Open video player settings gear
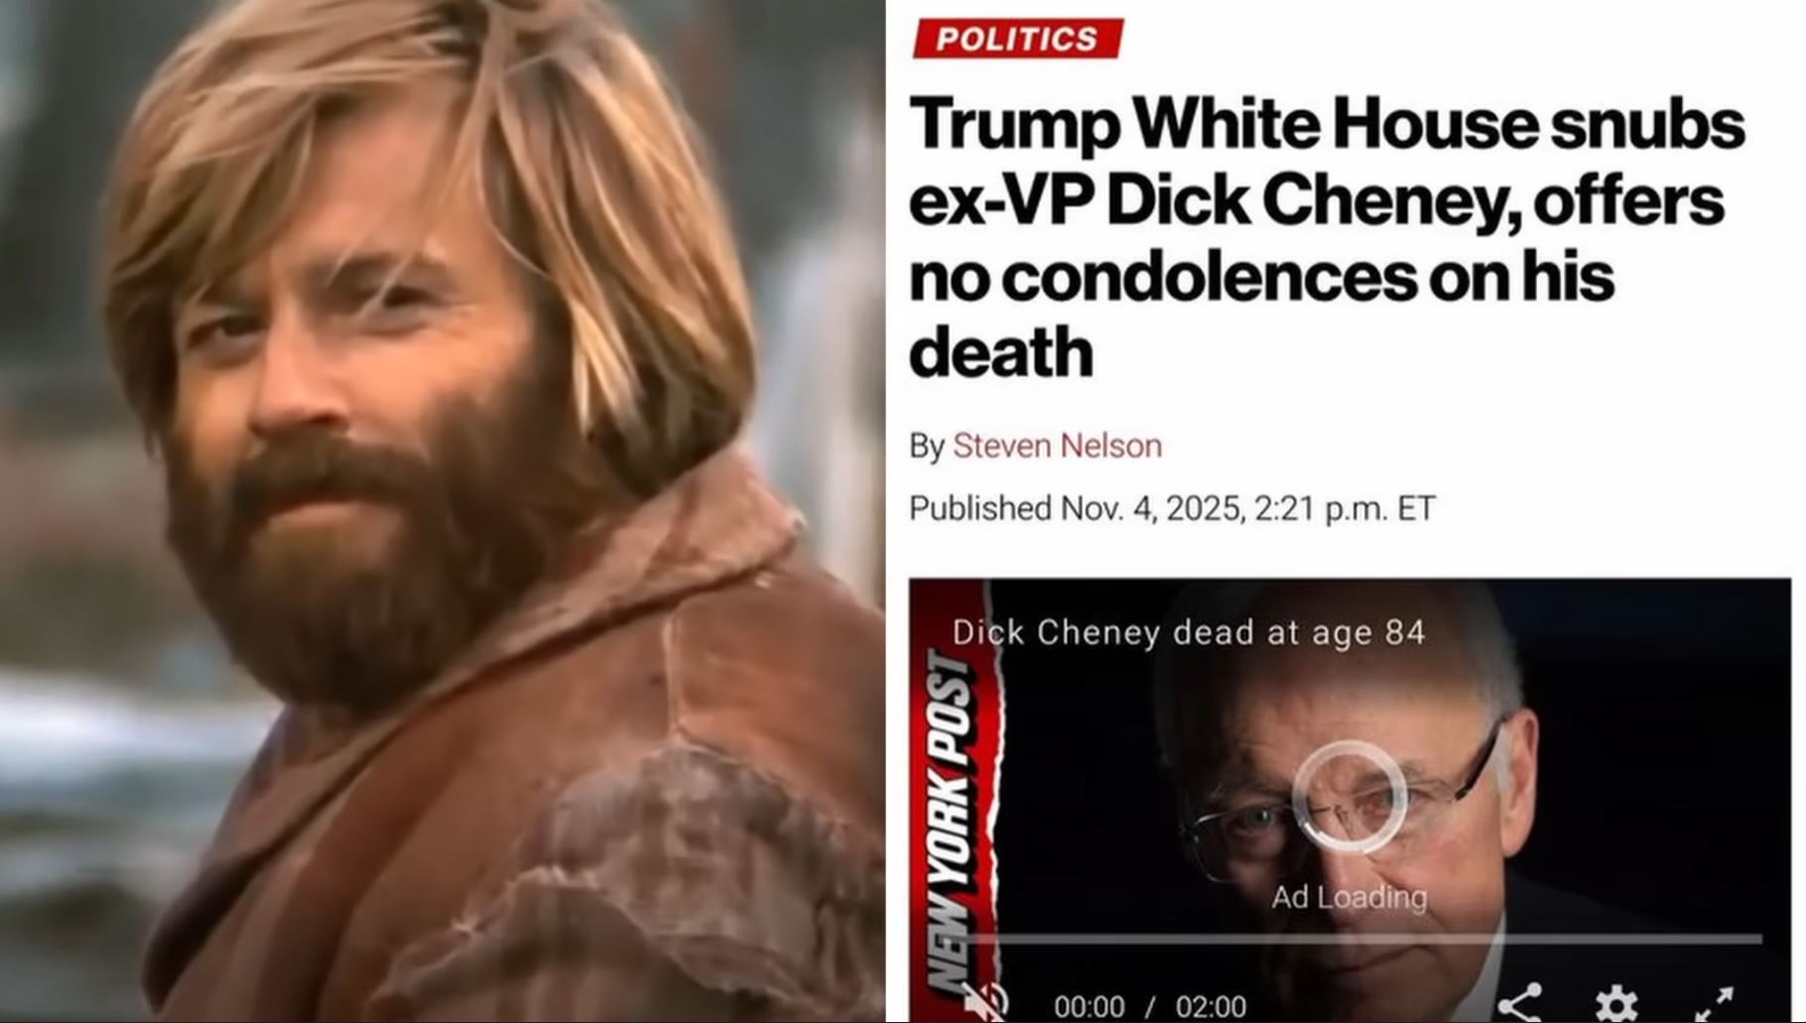1806x1023 pixels. click(x=1616, y=1004)
